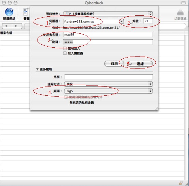Open the 編碼 Big5 encoding dropdown
This screenshot has width=189, height=186.
109,91
